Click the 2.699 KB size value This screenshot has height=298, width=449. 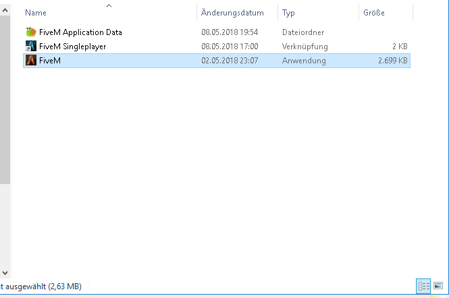tap(392, 61)
